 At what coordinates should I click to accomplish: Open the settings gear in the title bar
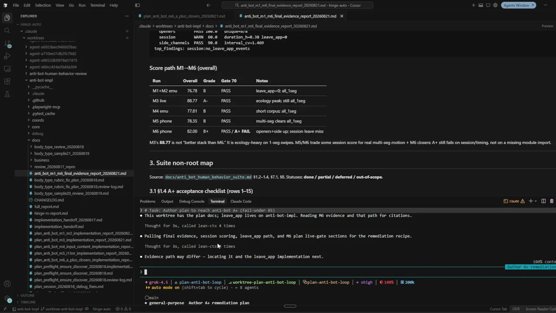tap(496, 5)
